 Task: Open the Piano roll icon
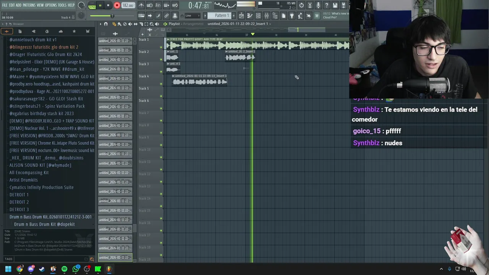[x=250, y=16]
